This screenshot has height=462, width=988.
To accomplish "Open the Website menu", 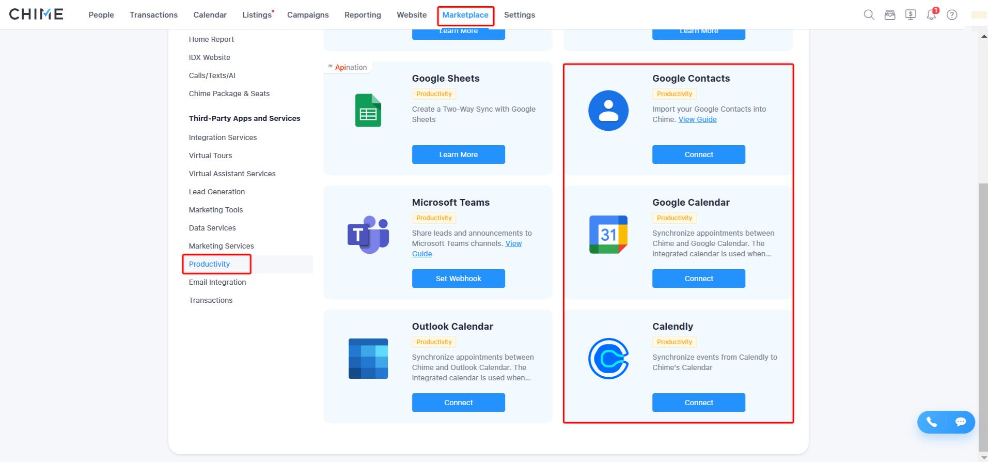I will point(412,15).
